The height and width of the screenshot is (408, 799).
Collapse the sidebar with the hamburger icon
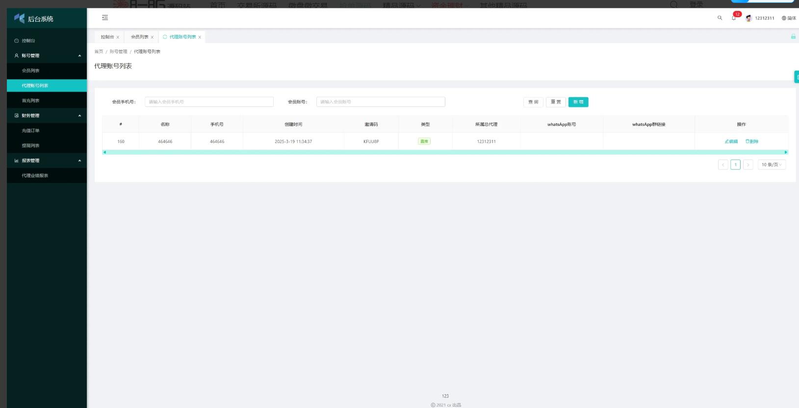104,18
